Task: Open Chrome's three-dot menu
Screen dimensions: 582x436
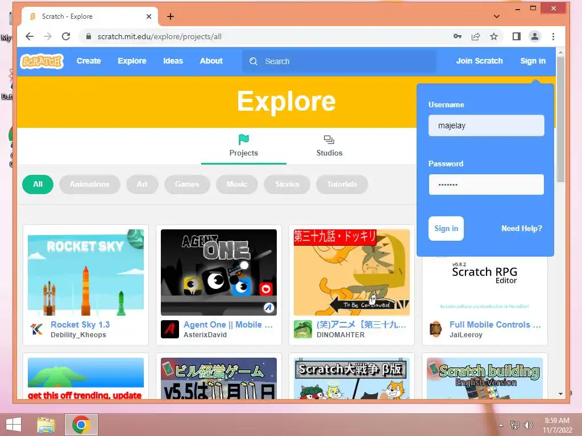Action: (x=553, y=36)
